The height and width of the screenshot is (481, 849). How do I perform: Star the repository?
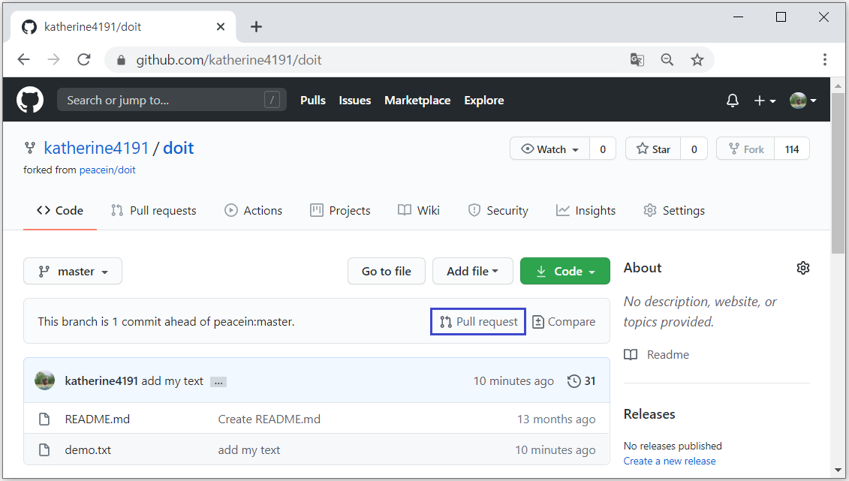[x=653, y=149]
